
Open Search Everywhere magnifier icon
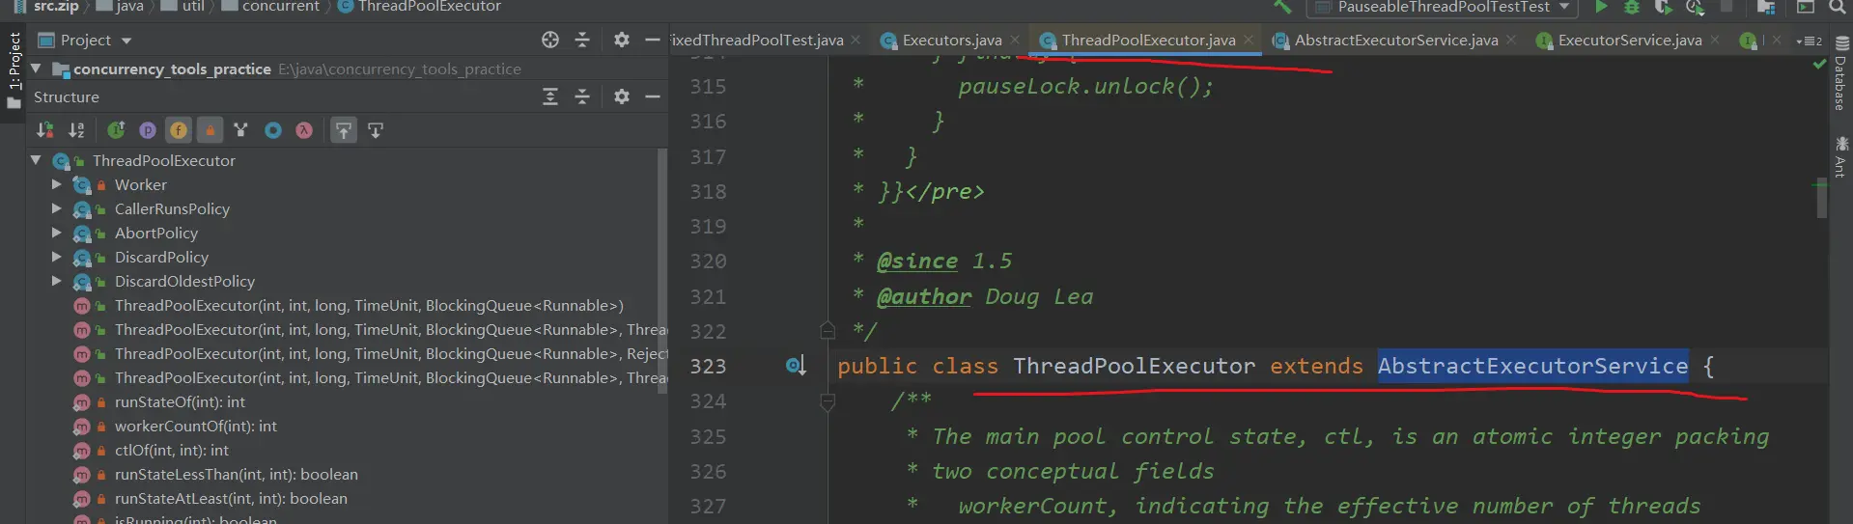1837,7
